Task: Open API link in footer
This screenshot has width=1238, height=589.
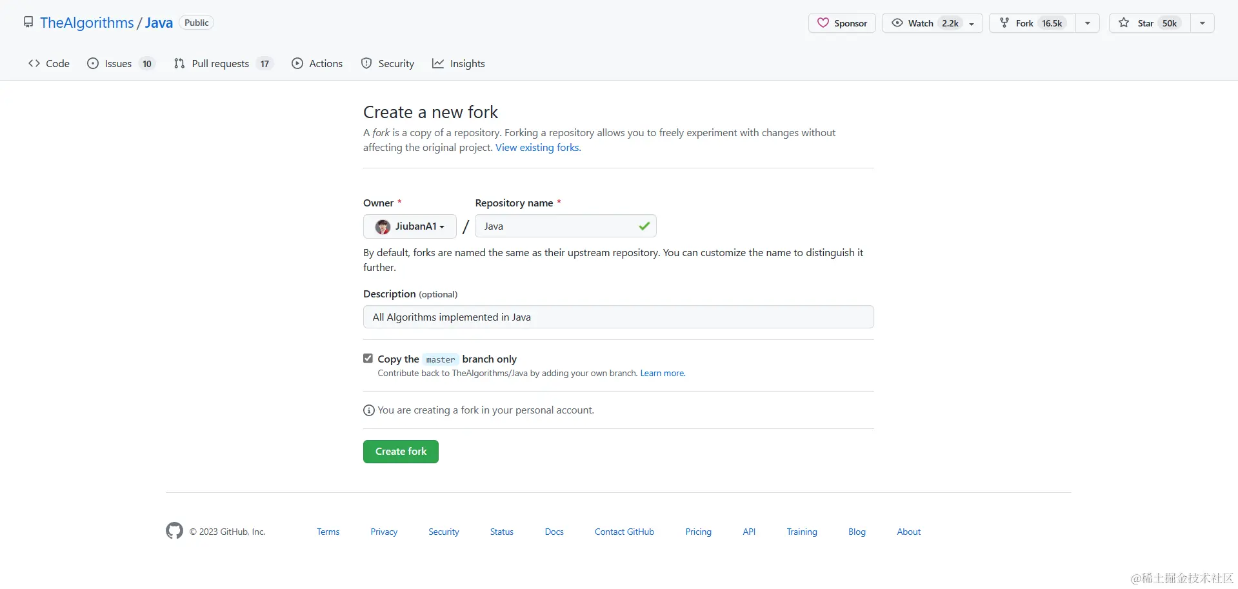Action: [749, 532]
